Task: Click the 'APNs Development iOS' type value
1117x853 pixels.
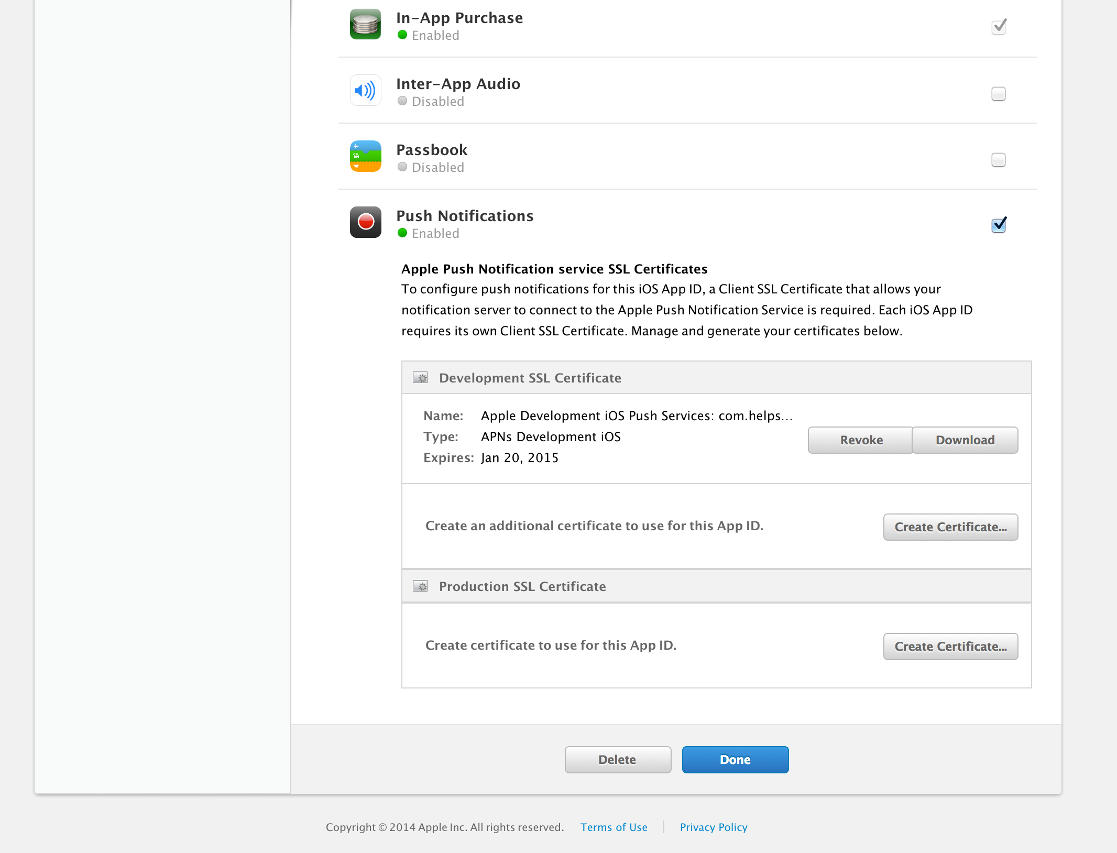Action: (x=551, y=436)
